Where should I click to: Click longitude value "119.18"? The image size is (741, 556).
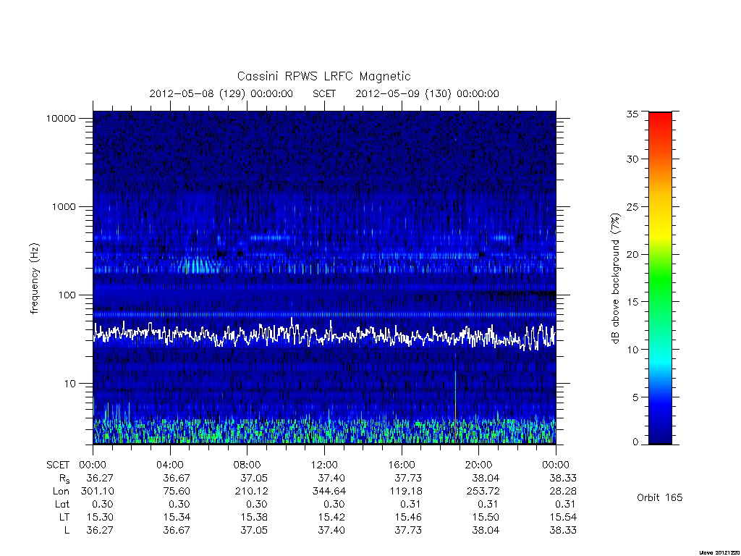(x=406, y=492)
